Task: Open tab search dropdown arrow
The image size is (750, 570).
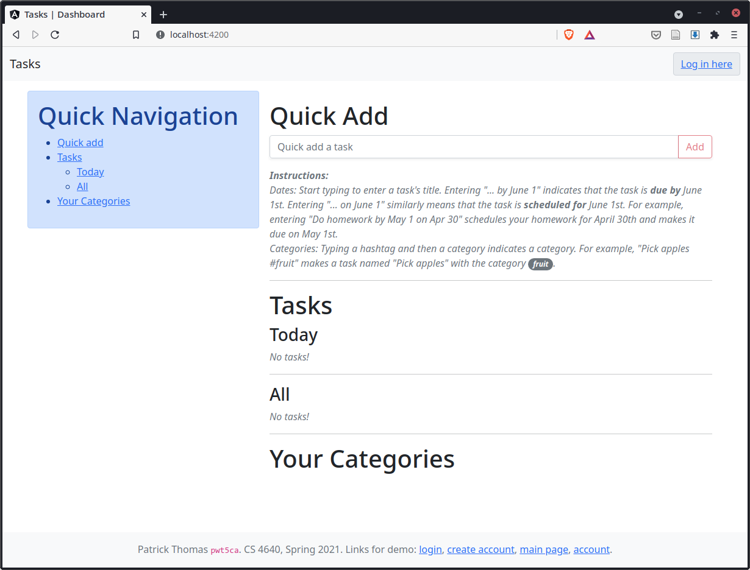Action: (679, 14)
